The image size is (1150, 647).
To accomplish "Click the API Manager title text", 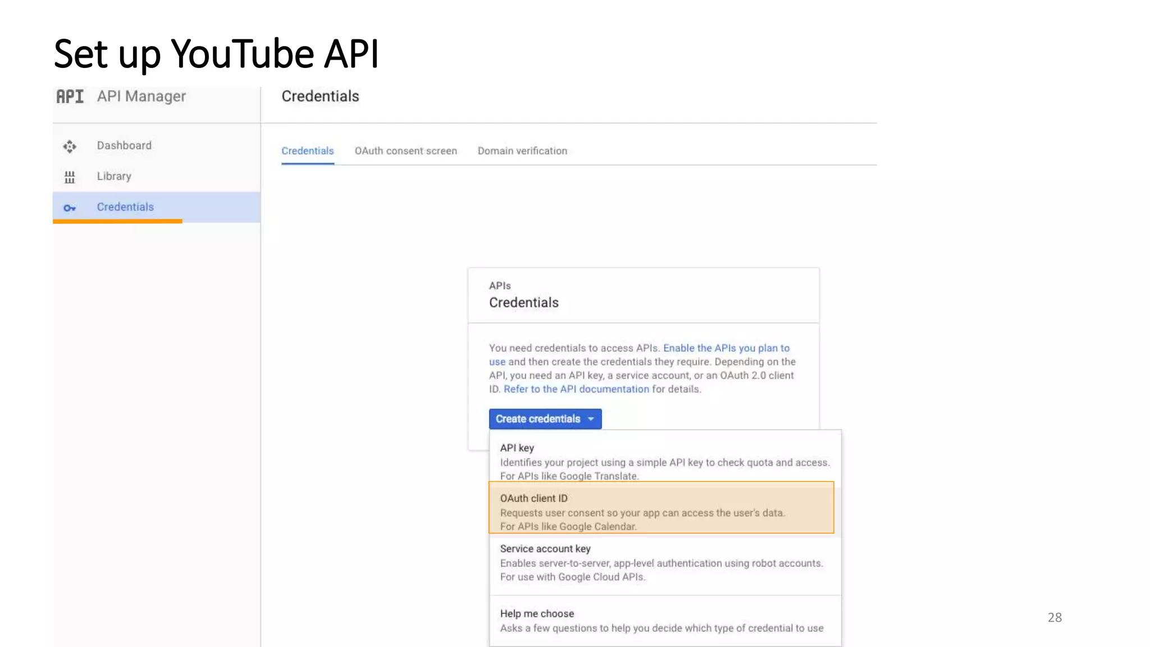I will (142, 97).
